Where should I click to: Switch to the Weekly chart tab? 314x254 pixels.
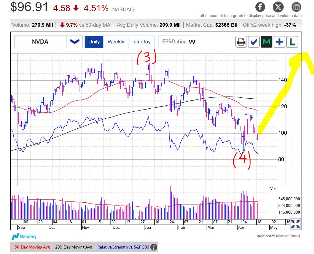point(116,42)
